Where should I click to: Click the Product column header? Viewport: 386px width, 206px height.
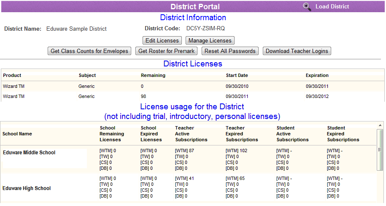point(12,75)
